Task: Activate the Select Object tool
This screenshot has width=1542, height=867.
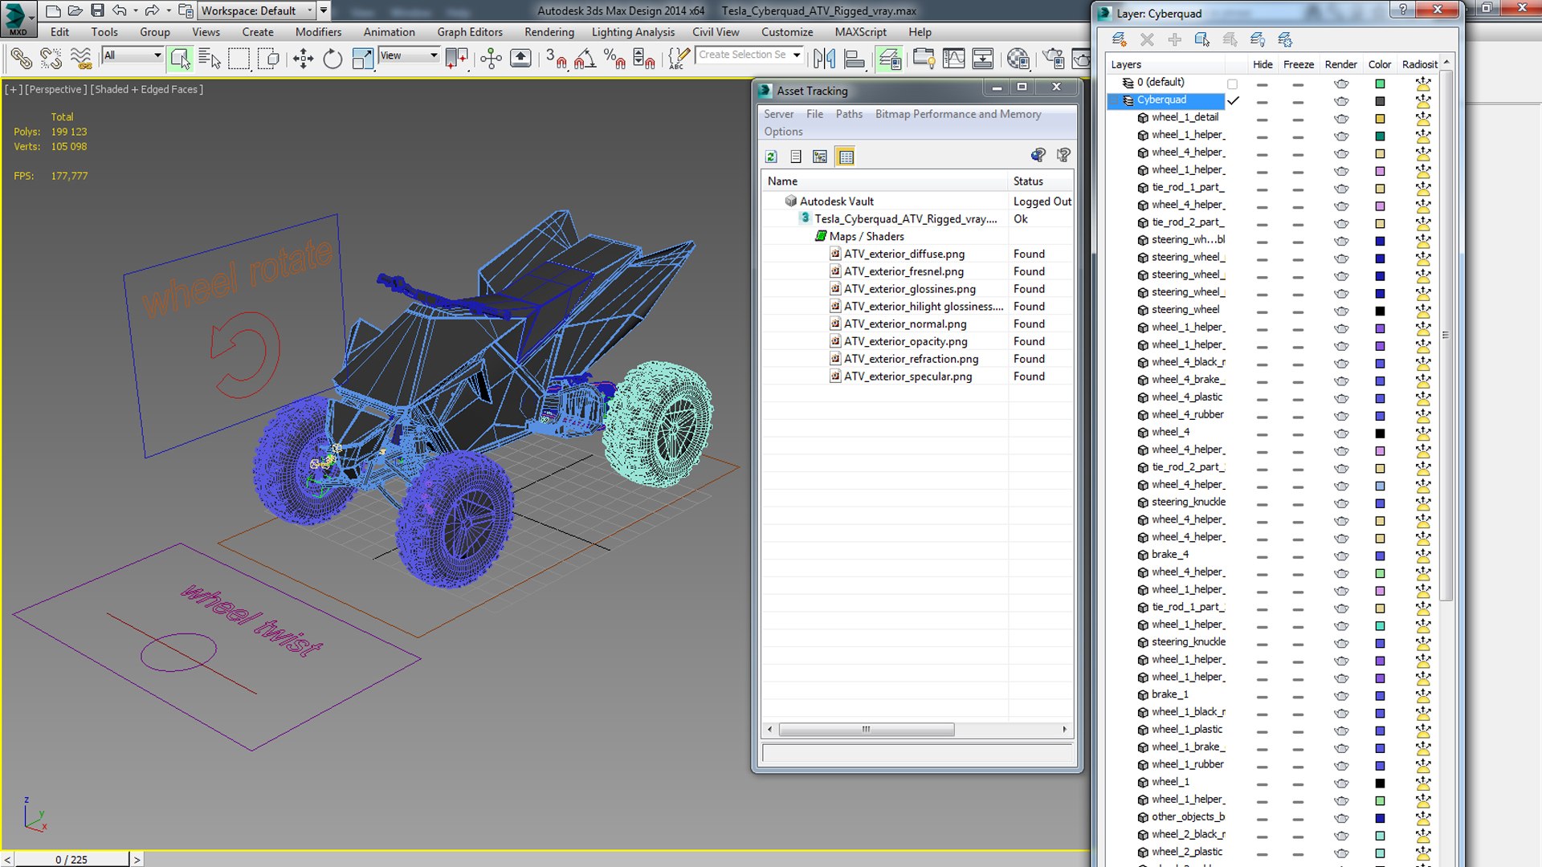Action: tap(180, 59)
